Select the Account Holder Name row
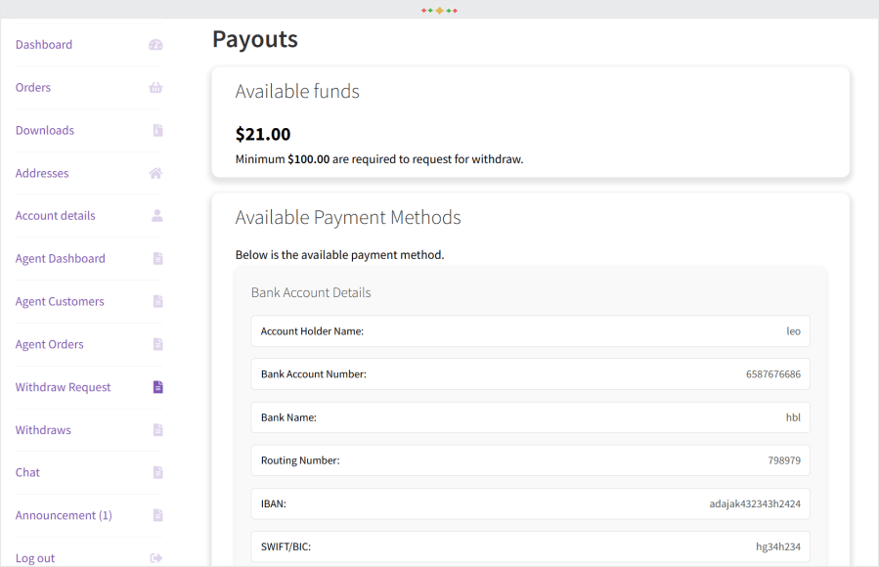 click(x=530, y=331)
